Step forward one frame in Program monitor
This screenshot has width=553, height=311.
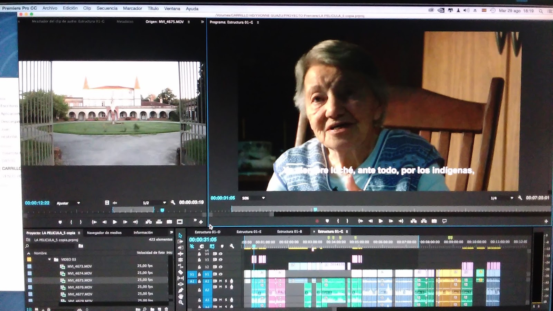391,221
